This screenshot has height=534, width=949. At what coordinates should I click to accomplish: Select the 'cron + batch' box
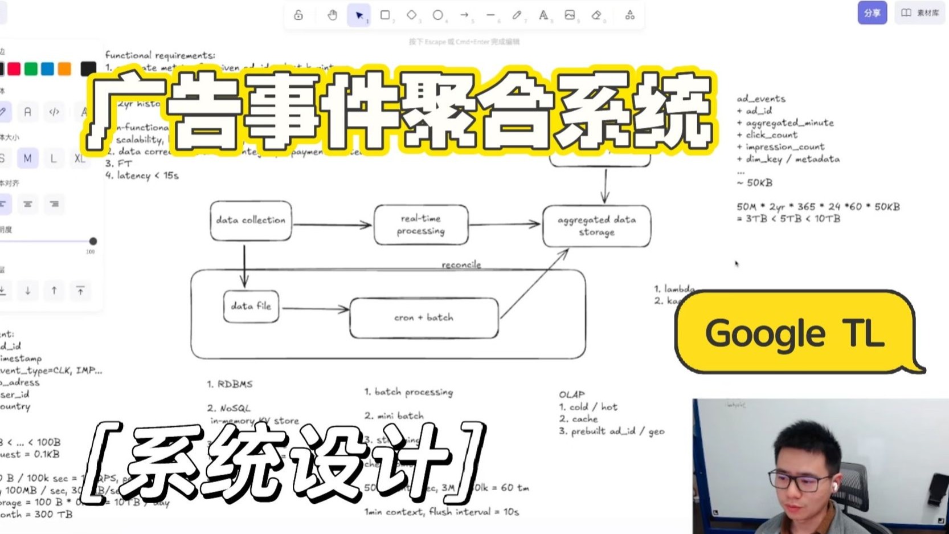[x=424, y=317]
